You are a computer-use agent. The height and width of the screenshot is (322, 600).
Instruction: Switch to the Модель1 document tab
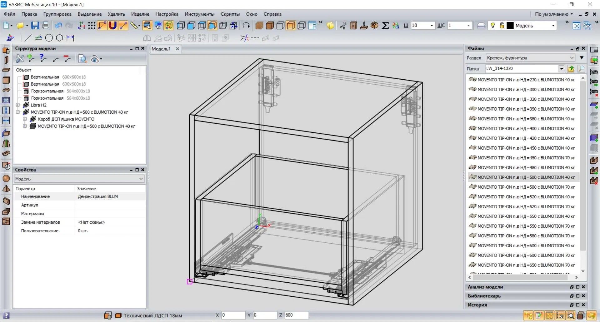161,49
